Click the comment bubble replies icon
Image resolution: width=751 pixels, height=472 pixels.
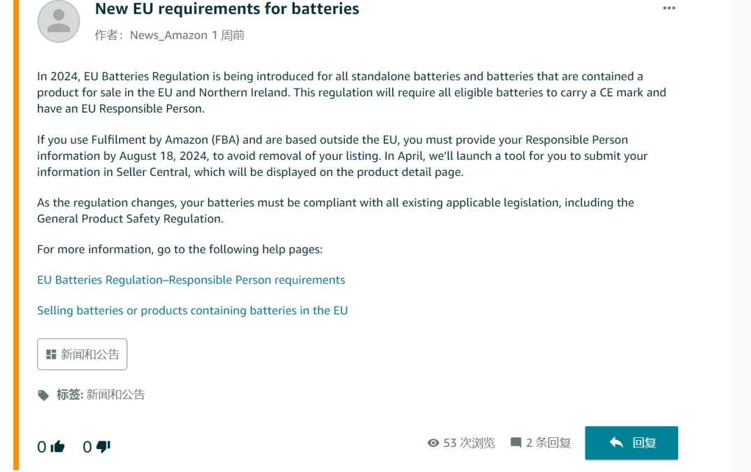pyautogui.click(x=516, y=443)
